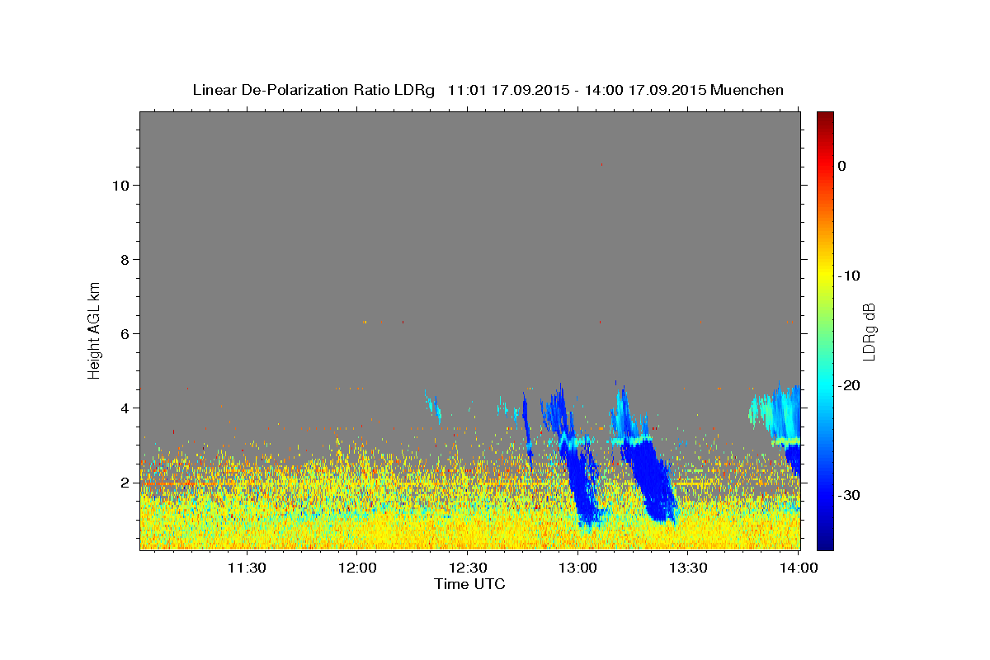Click the height tick label 10
Screen dimensions: 990x660
[120, 185]
